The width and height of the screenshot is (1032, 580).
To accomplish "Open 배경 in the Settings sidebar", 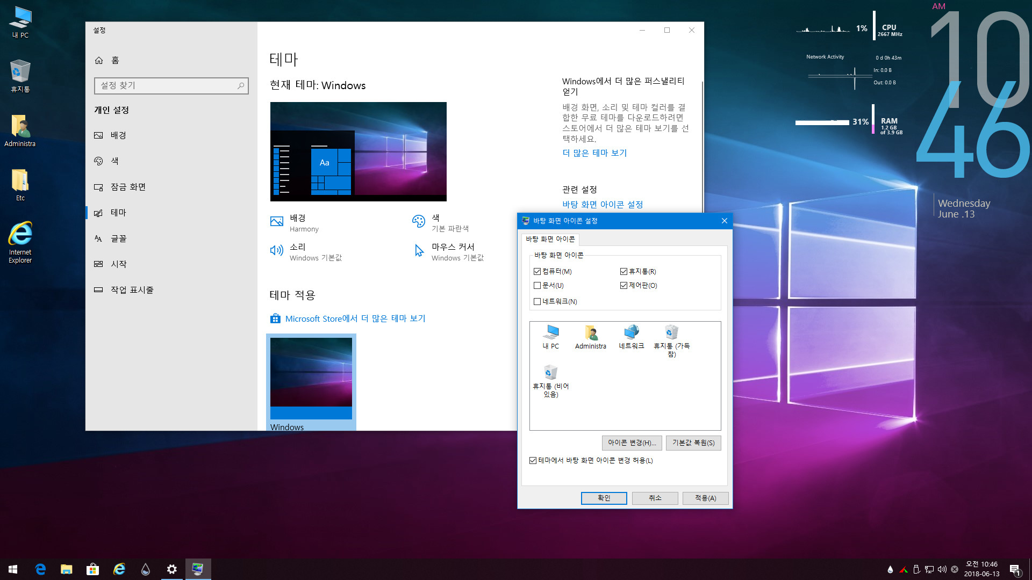I will point(171,135).
